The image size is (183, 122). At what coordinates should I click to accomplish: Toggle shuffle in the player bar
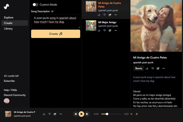point(131,114)
